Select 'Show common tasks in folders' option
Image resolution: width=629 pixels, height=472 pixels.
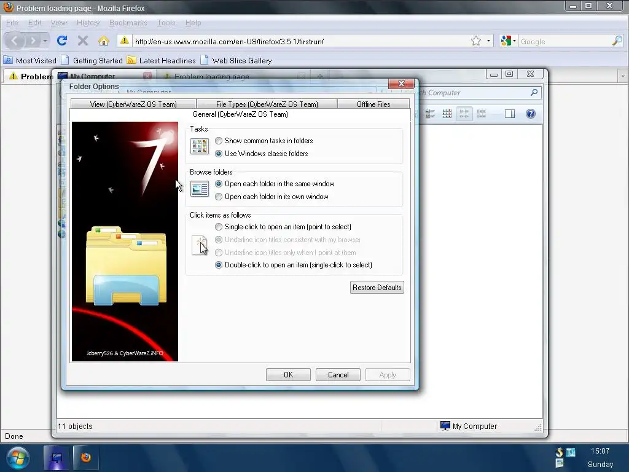[219, 141]
